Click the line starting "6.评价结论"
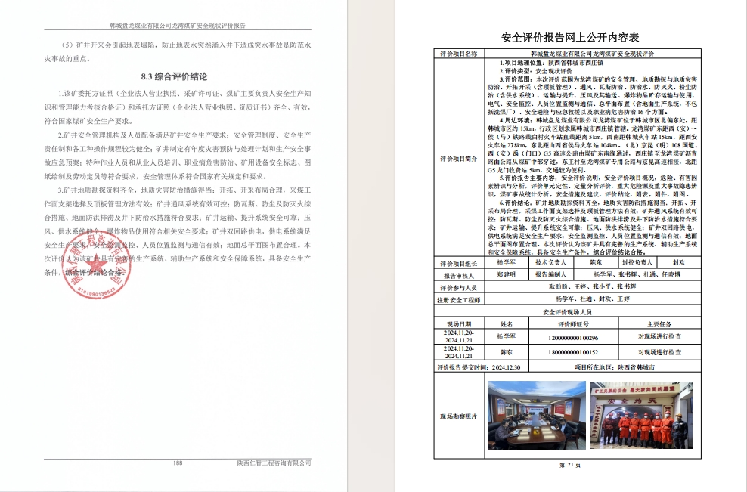Screen dimensions: 747x492 pyautogui.click(x=598, y=203)
